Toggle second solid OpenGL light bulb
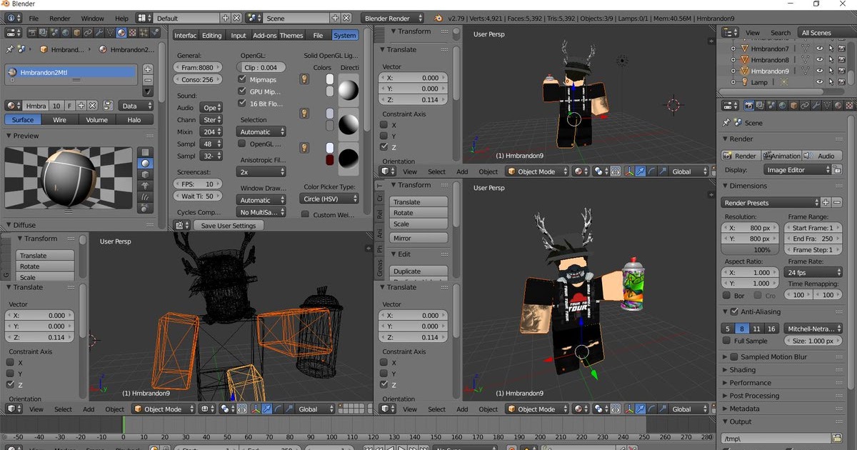The height and width of the screenshot is (450, 857). pyautogui.click(x=304, y=114)
